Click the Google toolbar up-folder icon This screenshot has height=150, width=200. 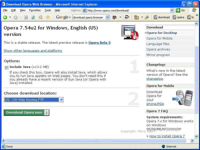click(x=136, y=17)
